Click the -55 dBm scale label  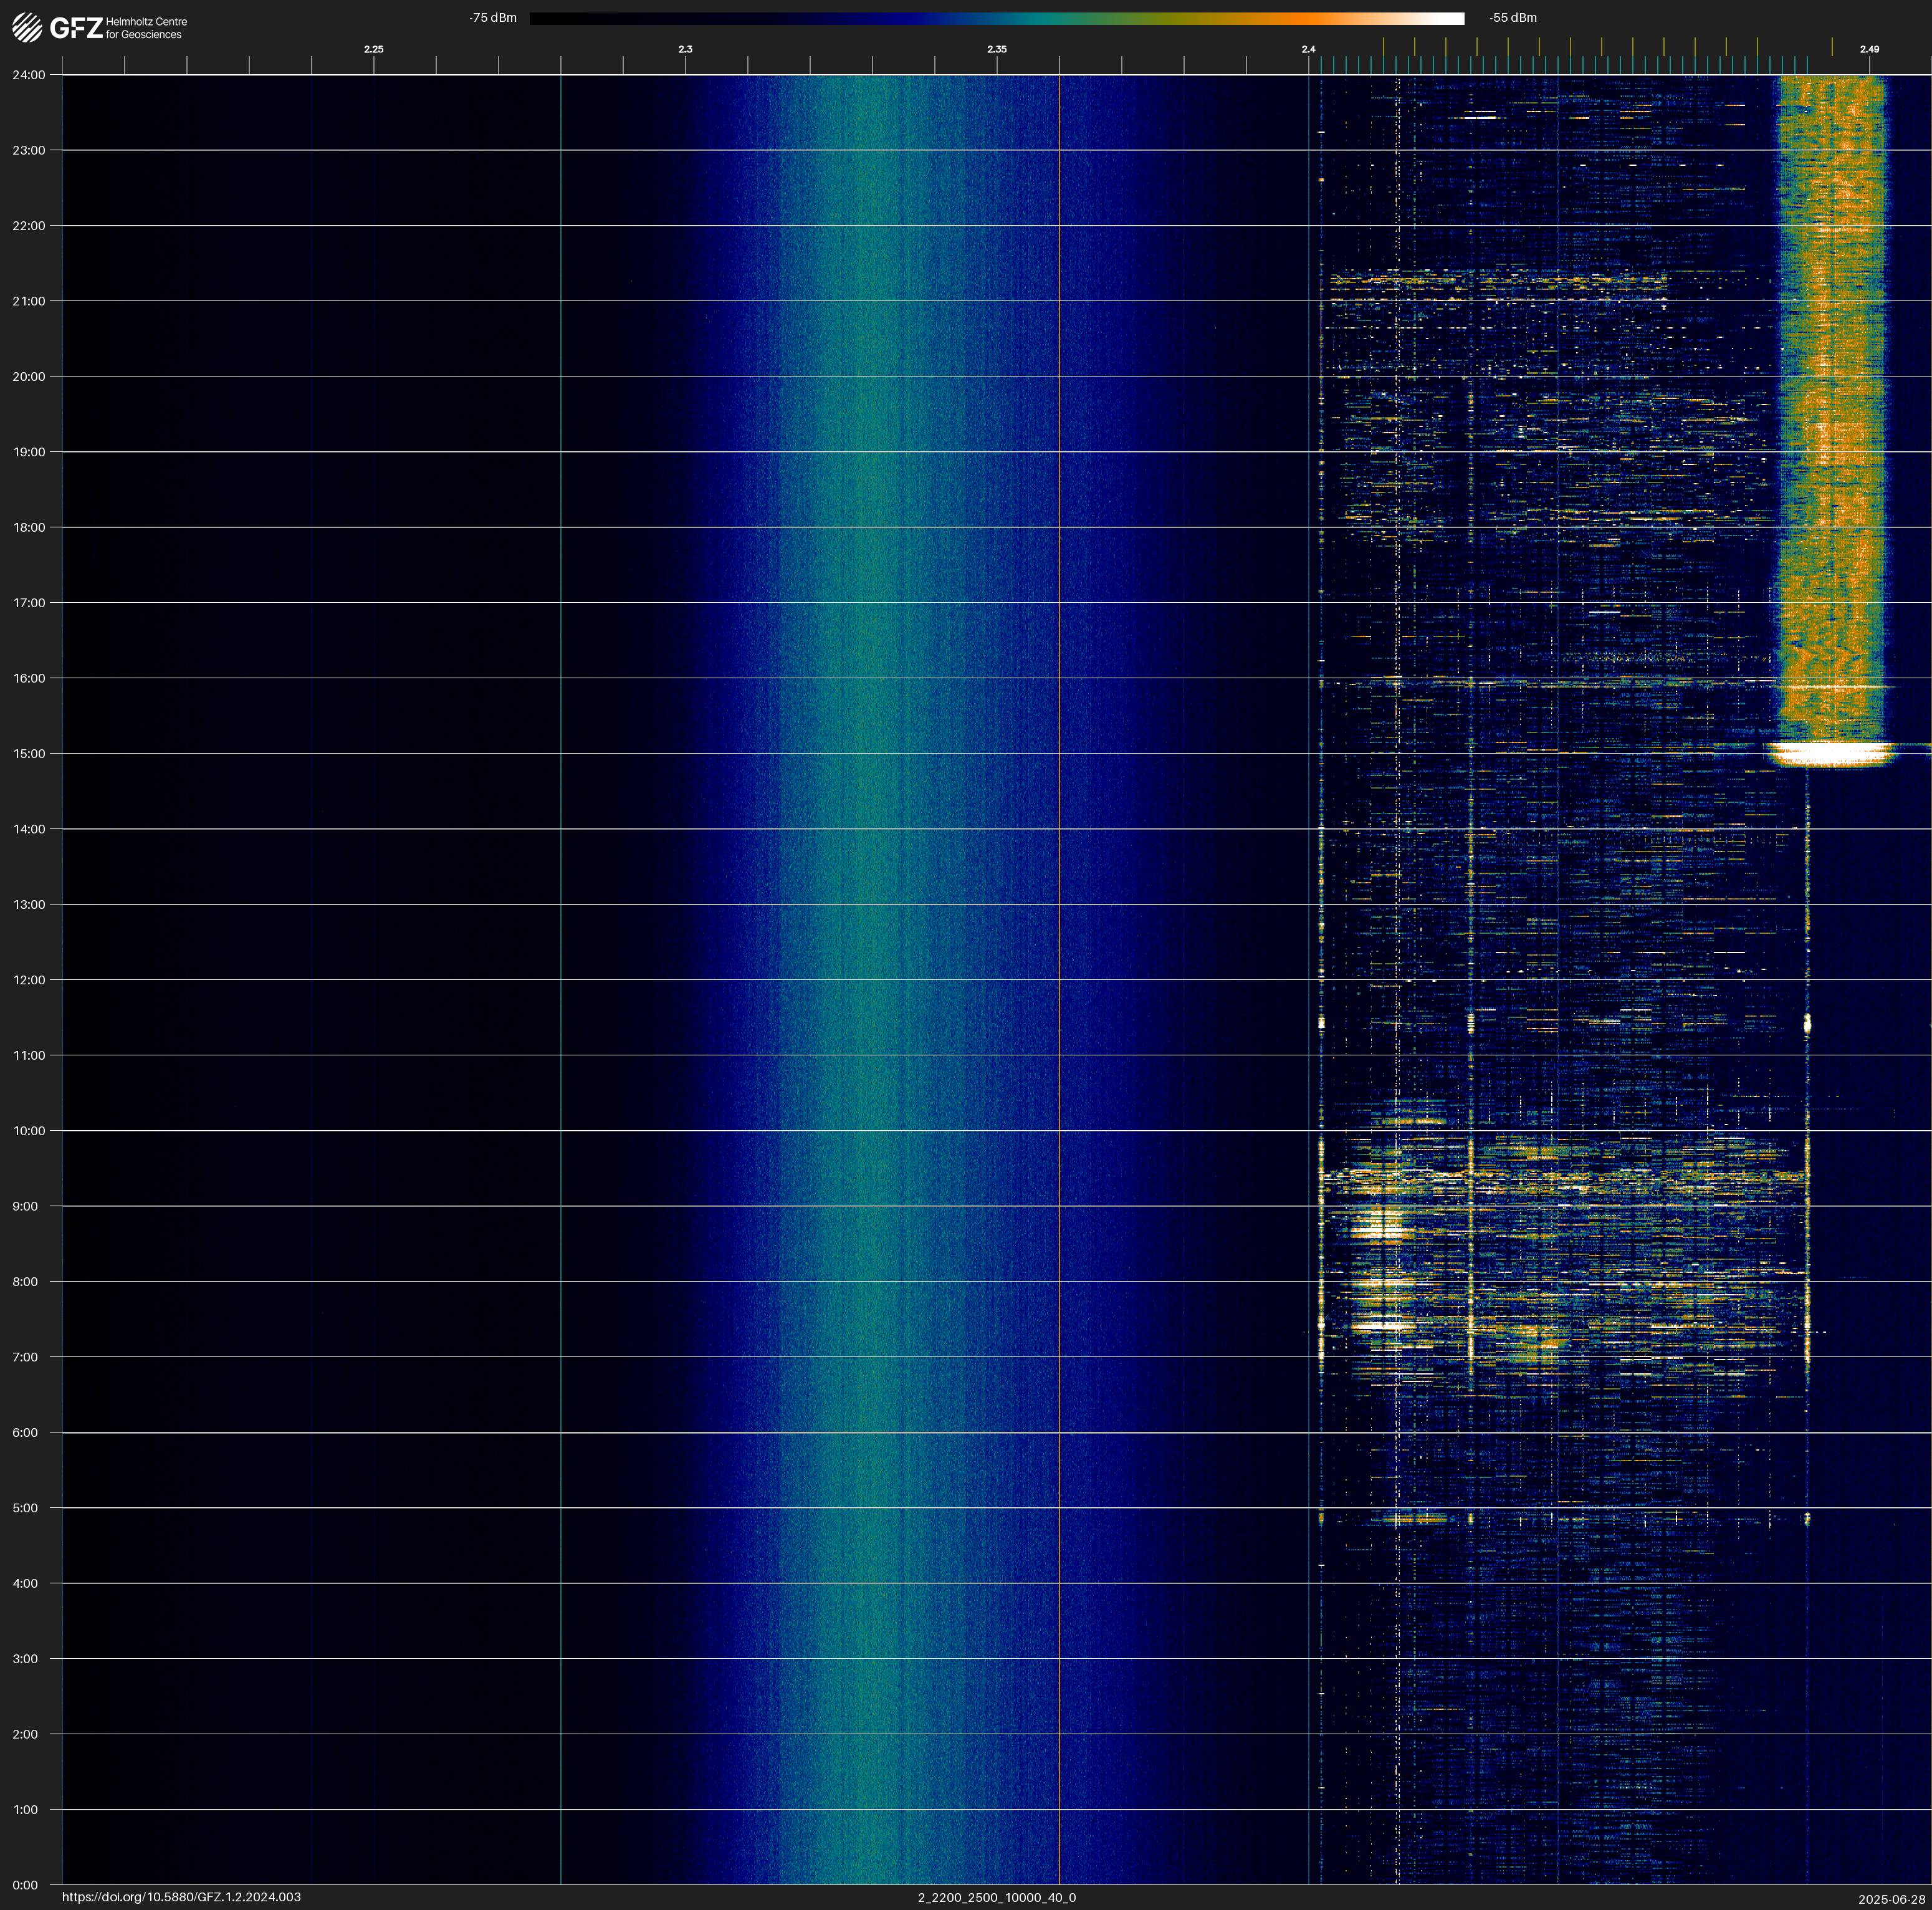[x=1513, y=18]
